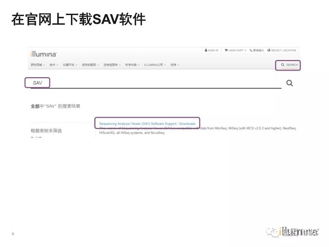
Task: Click the SIGN IN user icon
Action: (x=206, y=50)
